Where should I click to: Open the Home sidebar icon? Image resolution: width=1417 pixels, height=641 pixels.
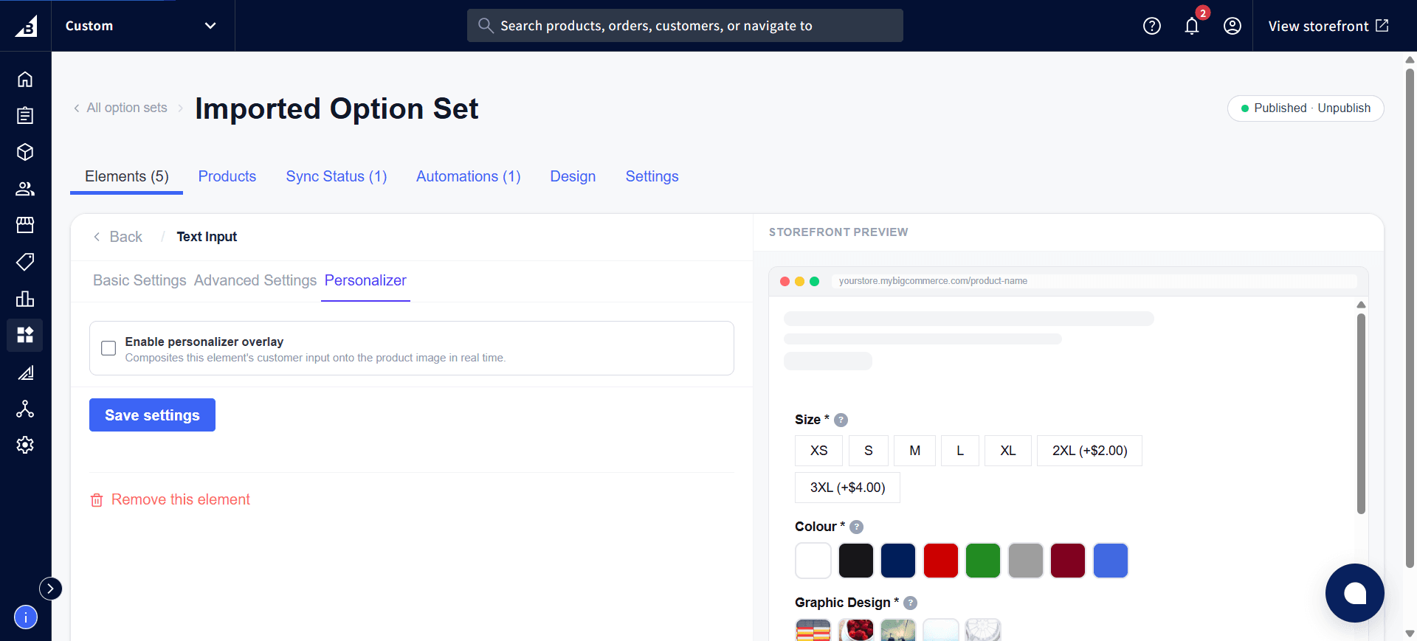pyautogui.click(x=25, y=79)
